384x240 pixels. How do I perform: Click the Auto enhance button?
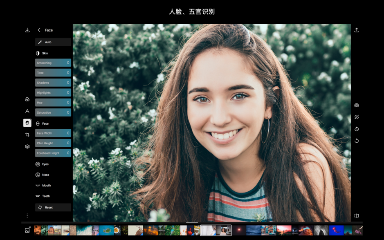[53, 42]
